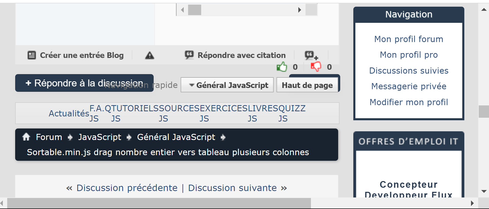Click the quote speech bubble icon

189,55
